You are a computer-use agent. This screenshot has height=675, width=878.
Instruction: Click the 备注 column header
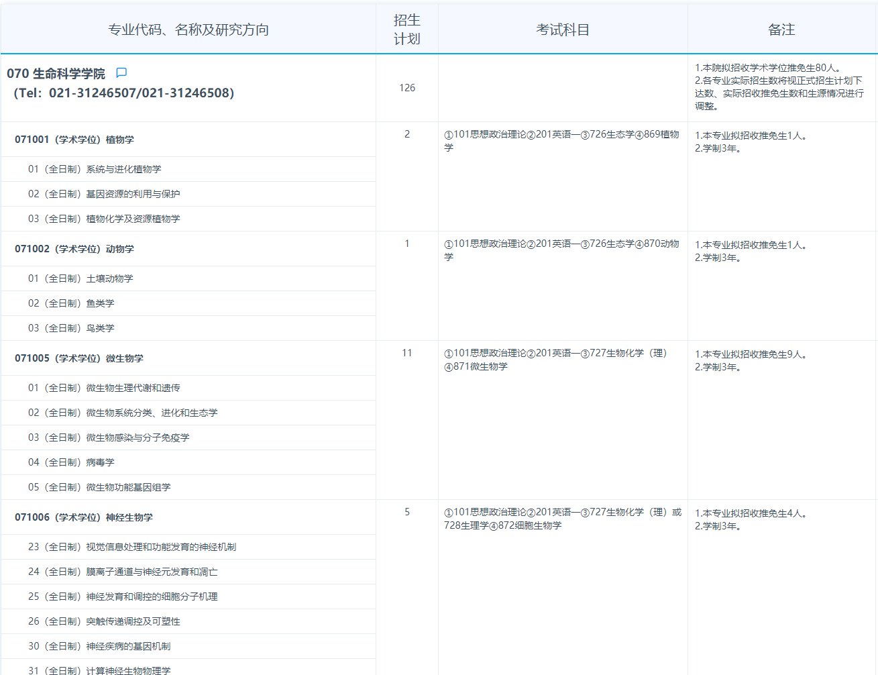coord(781,30)
